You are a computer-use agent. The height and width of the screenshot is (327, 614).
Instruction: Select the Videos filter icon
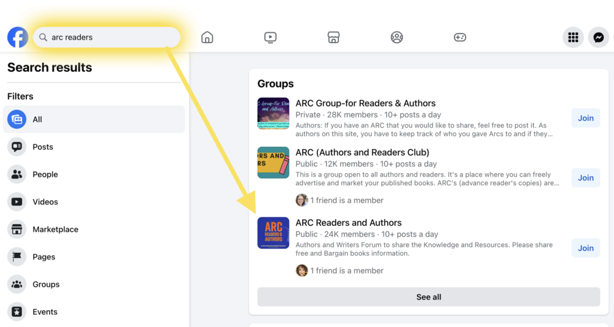17,202
